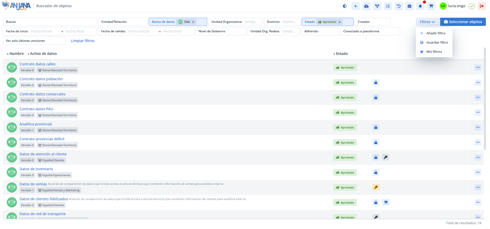Open the briefcase icon in header
Viewport: 490px width, 229px height.
(409, 6)
